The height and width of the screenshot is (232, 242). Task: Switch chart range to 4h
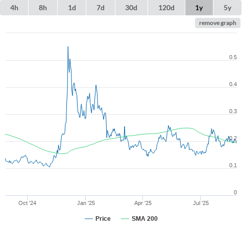coord(14,8)
